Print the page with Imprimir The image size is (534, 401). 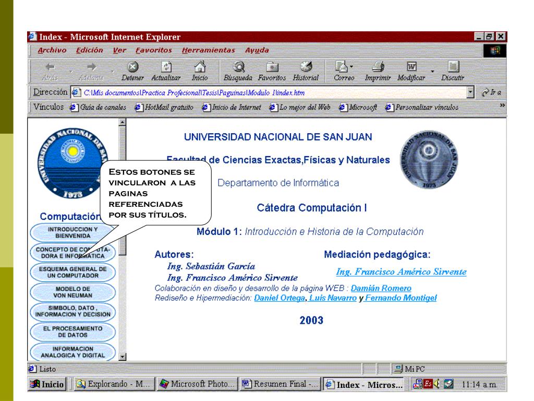[378, 71]
